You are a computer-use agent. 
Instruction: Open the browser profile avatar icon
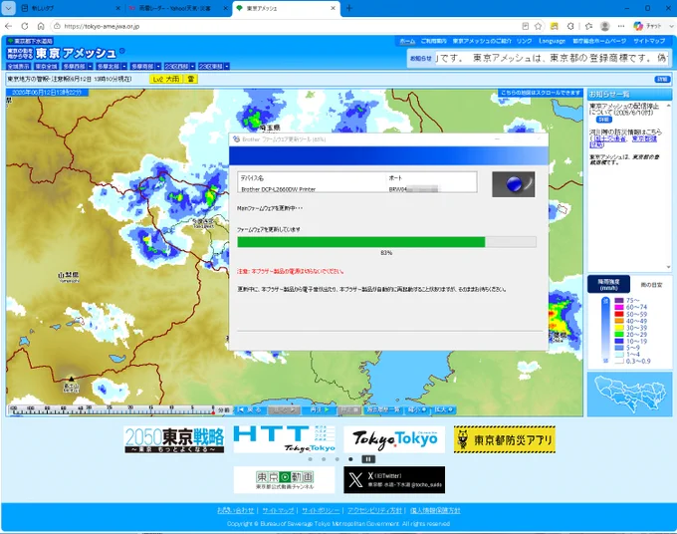605,26
